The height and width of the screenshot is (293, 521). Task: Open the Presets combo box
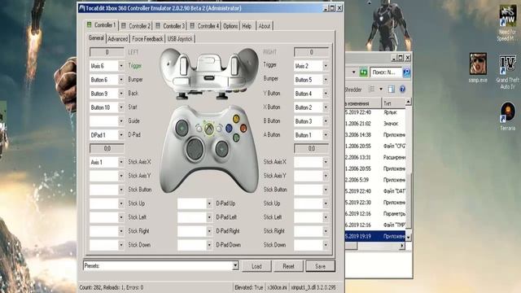pos(161,266)
